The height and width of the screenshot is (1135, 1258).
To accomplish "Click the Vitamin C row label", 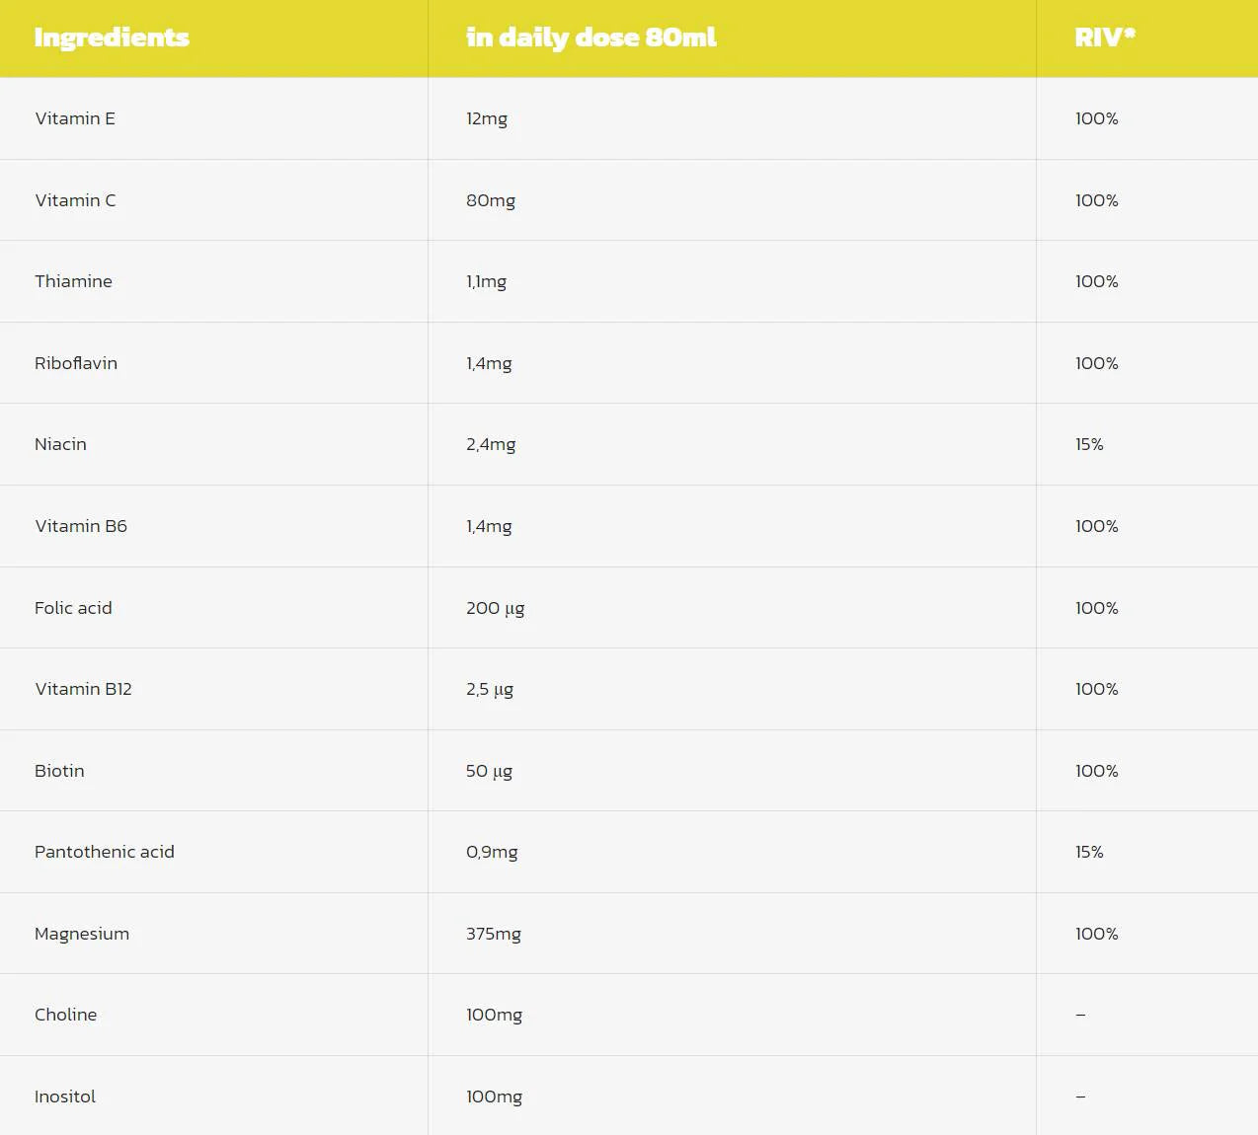I will click(75, 200).
